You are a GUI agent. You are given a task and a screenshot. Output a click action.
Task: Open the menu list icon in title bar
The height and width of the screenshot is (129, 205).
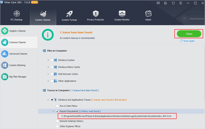tap(181, 3)
